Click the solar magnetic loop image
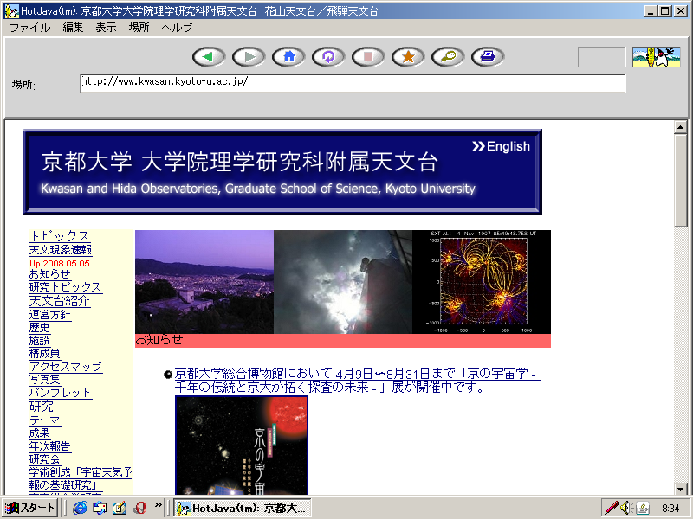 pos(482,282)
